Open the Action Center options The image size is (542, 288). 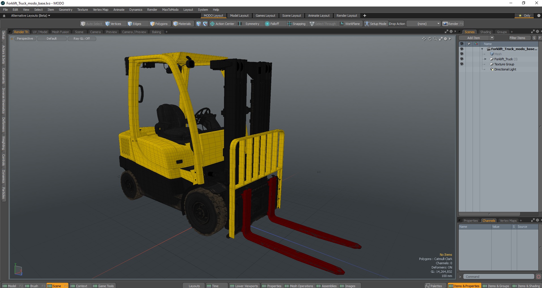point(222,24)
